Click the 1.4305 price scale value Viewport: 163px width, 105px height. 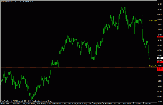(x=160, y=9)
